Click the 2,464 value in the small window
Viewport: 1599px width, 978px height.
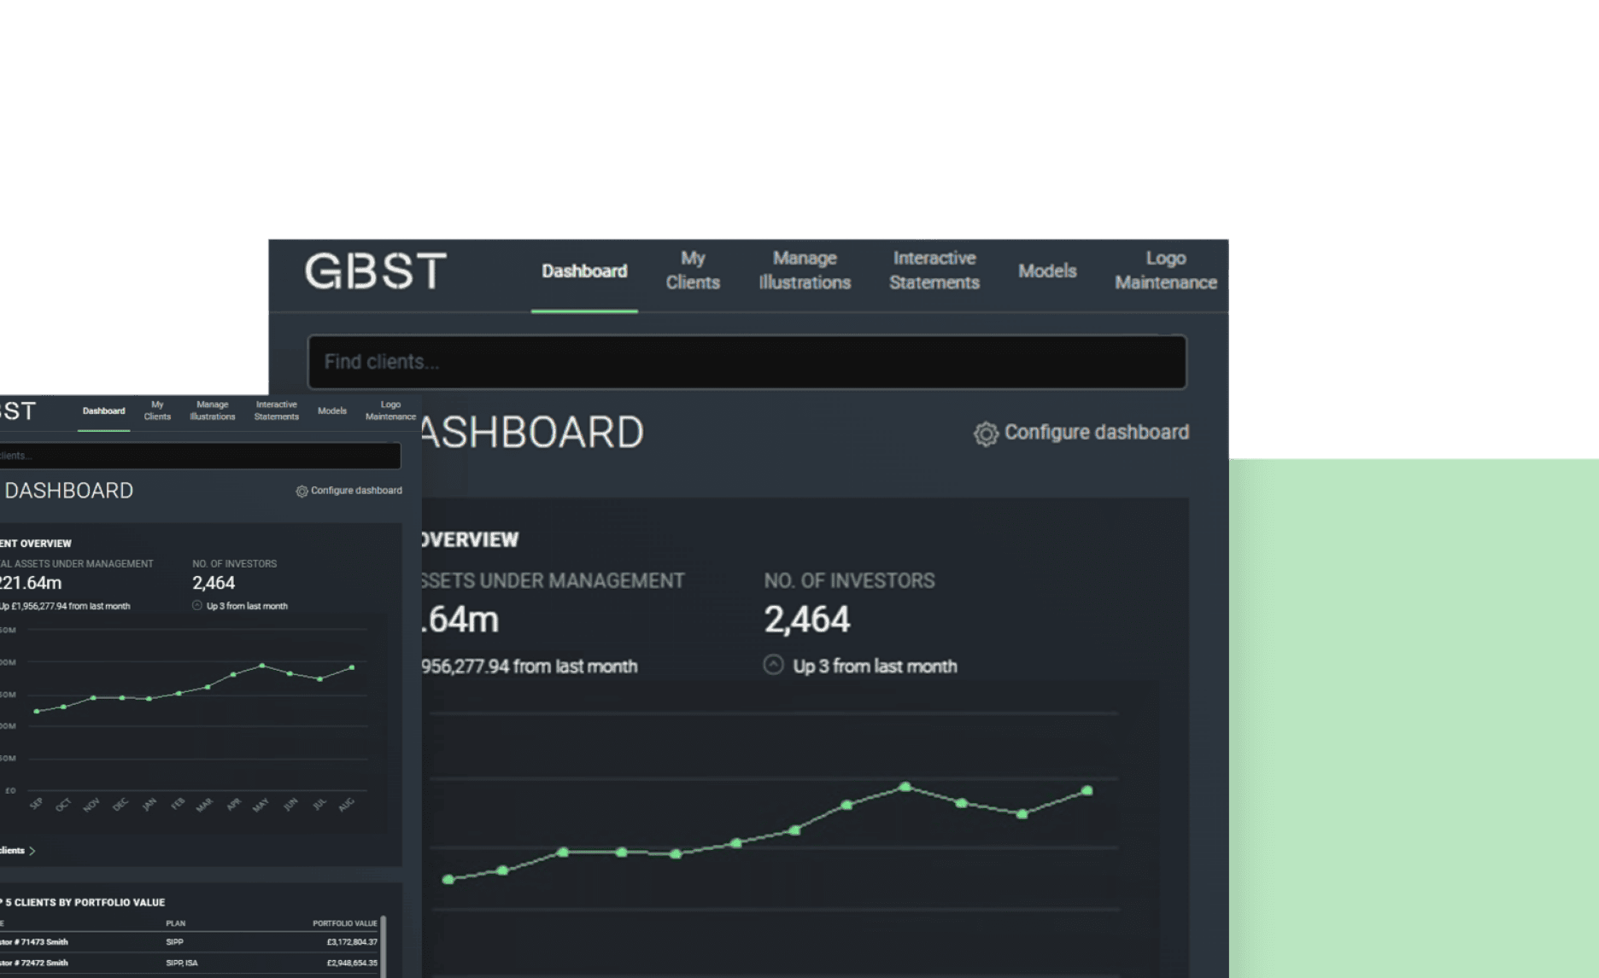214,583
